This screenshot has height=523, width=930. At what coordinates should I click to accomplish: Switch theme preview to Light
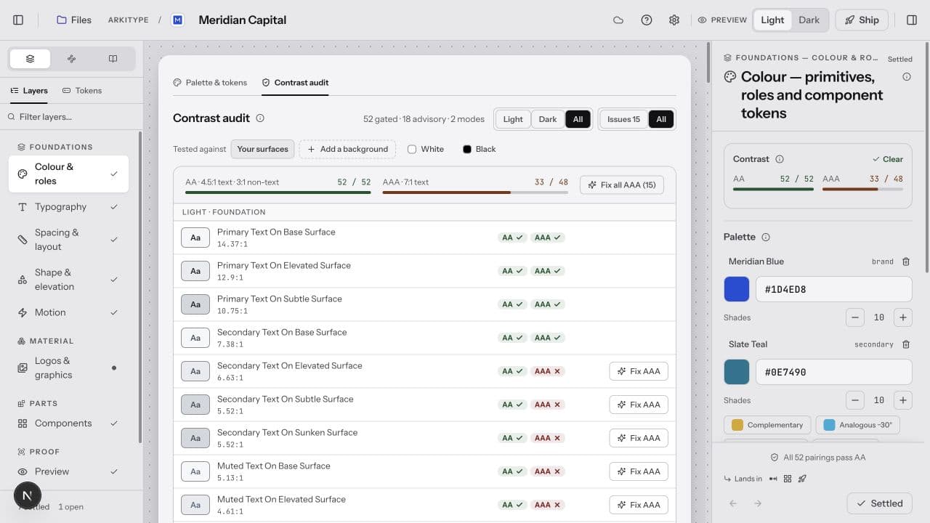(772, 20)
